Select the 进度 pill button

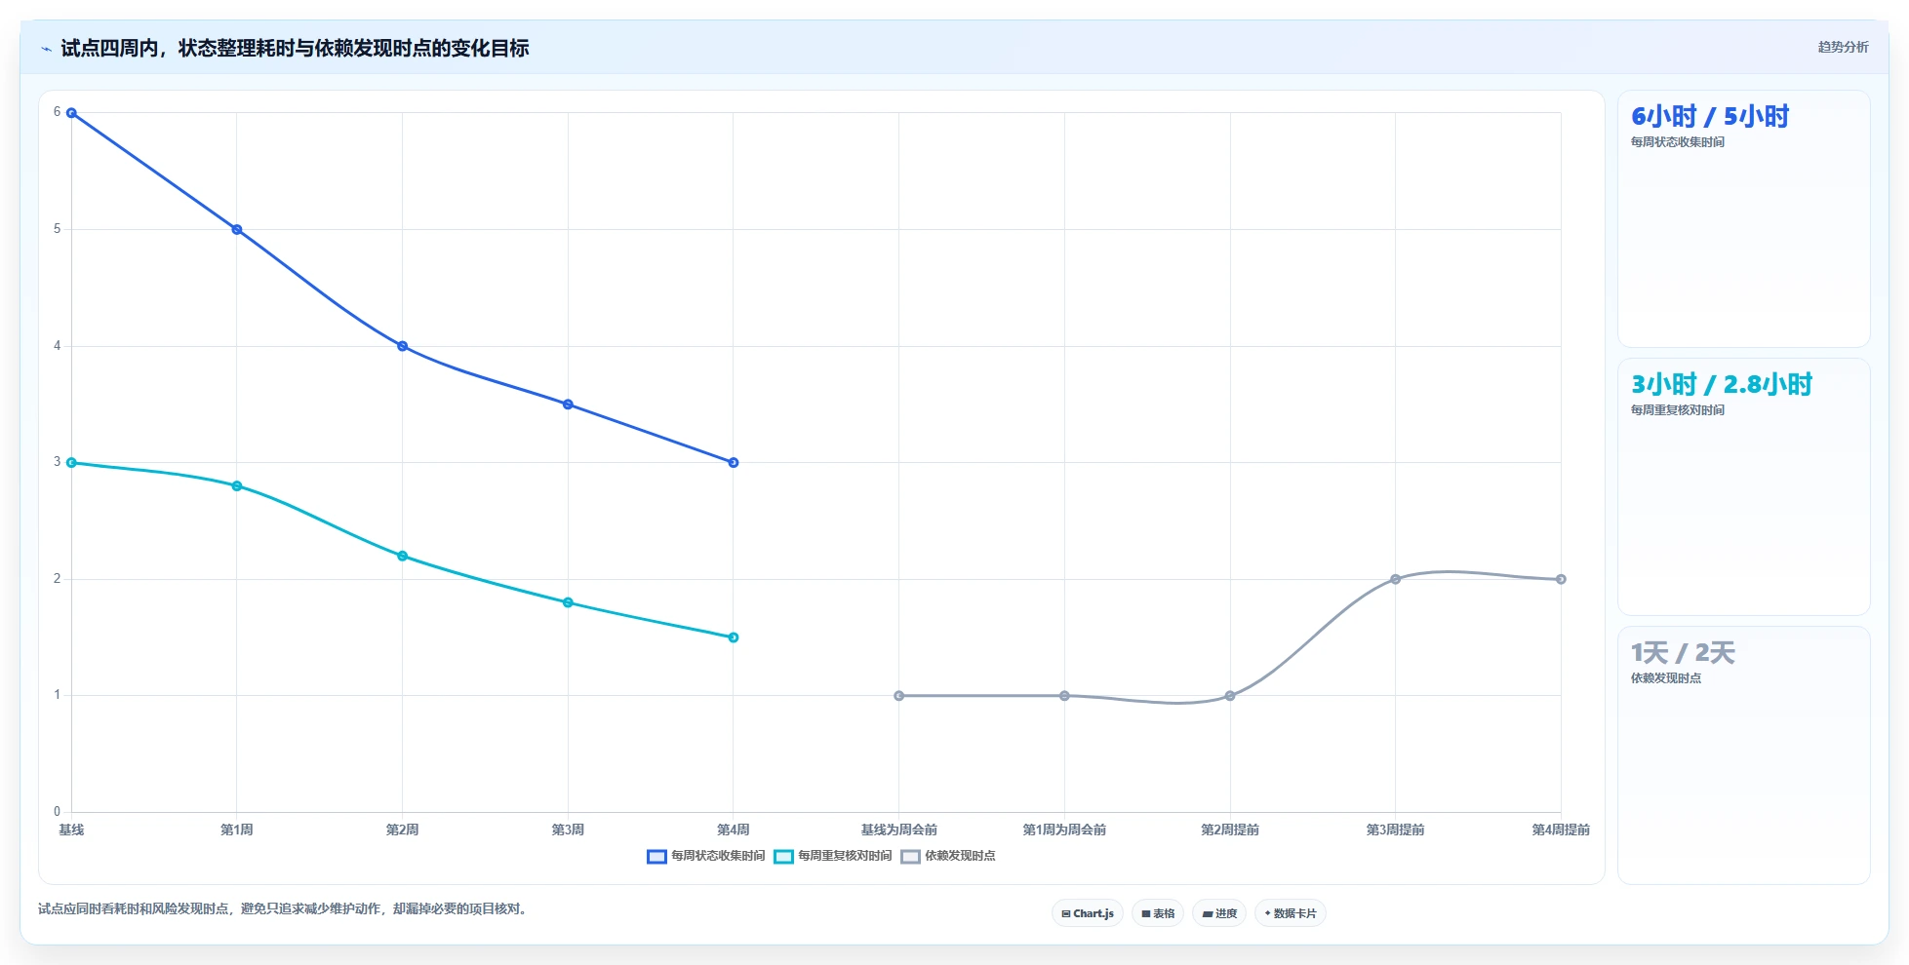pyautogui.click(x=1219, y=913)
